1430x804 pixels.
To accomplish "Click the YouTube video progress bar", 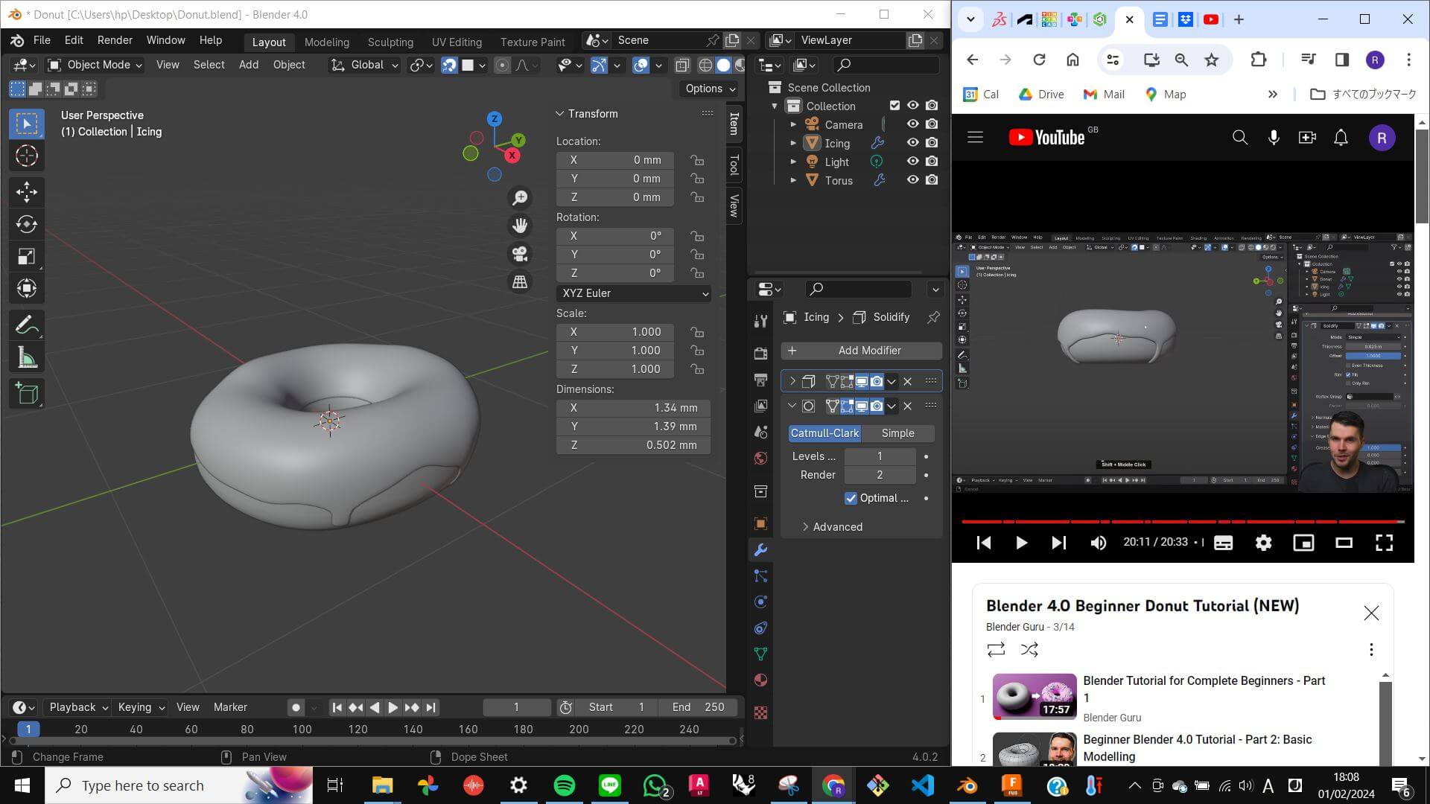I will [x=1183, y=521].
